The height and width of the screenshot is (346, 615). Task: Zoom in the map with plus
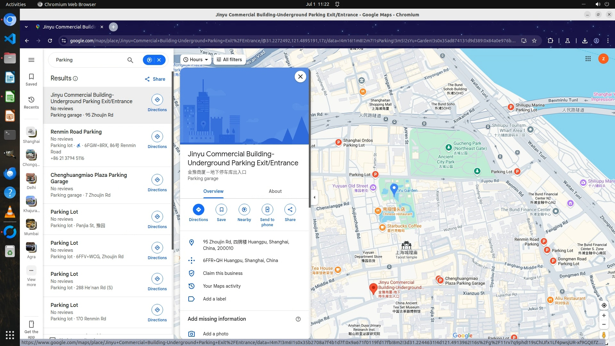point(604,316)
